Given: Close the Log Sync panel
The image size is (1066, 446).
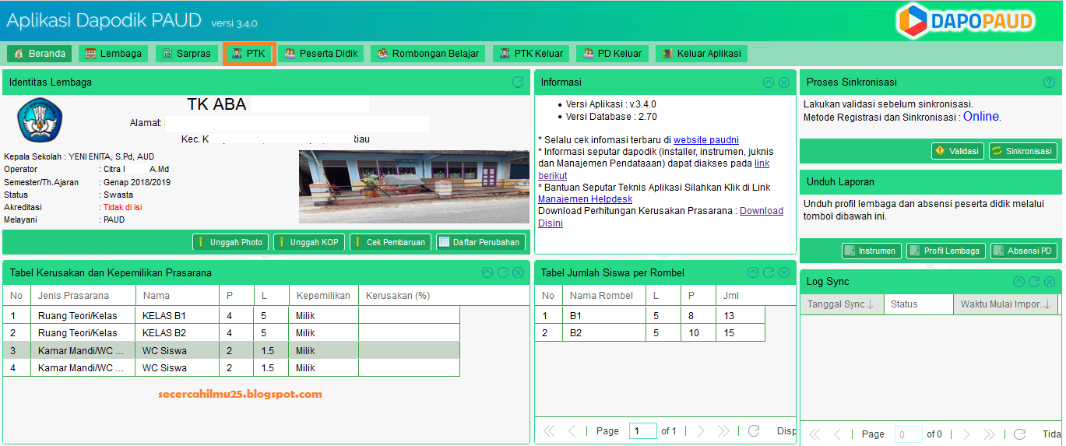Looking at the screenshot, I should pyautogui.click(x=1049, y=282).
